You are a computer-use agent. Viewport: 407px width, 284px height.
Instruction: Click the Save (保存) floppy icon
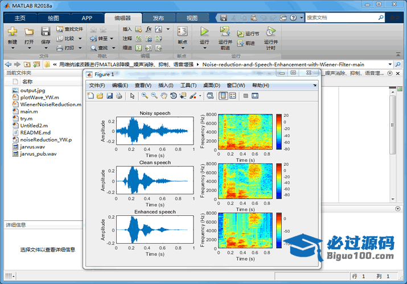pos(46,31)
